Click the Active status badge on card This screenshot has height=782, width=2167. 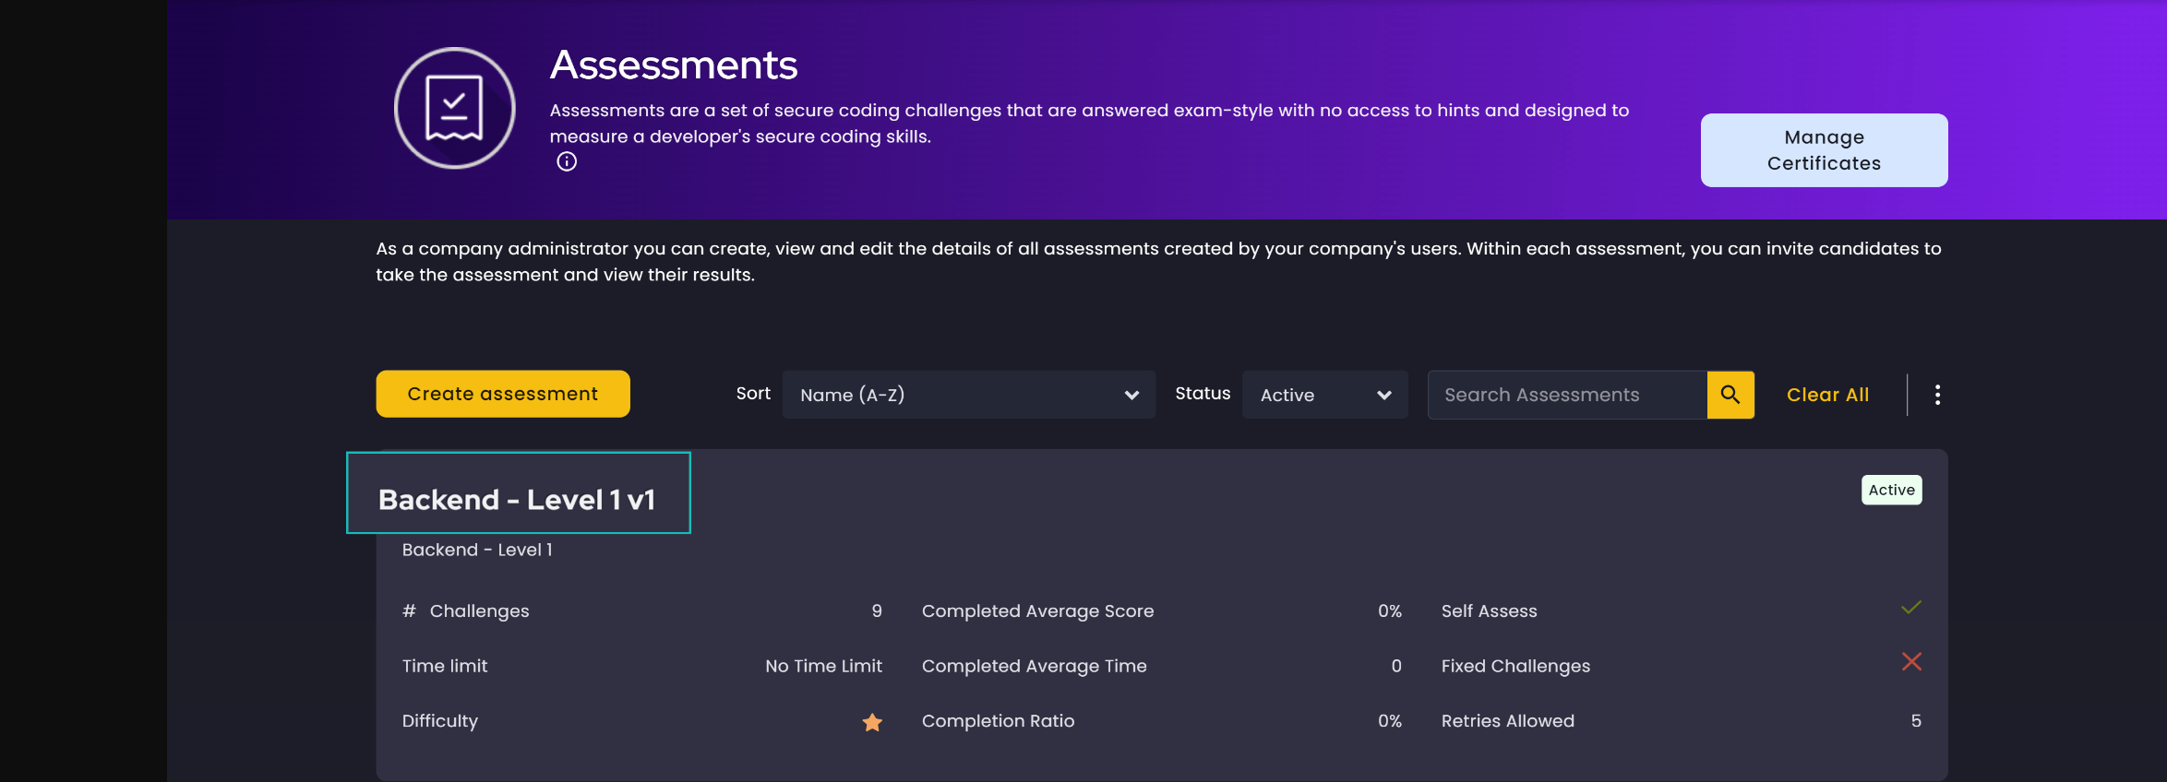point(1891,490)
